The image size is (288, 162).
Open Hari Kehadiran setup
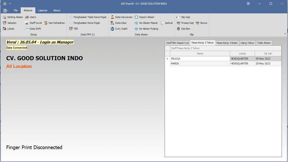click(54, 23)
